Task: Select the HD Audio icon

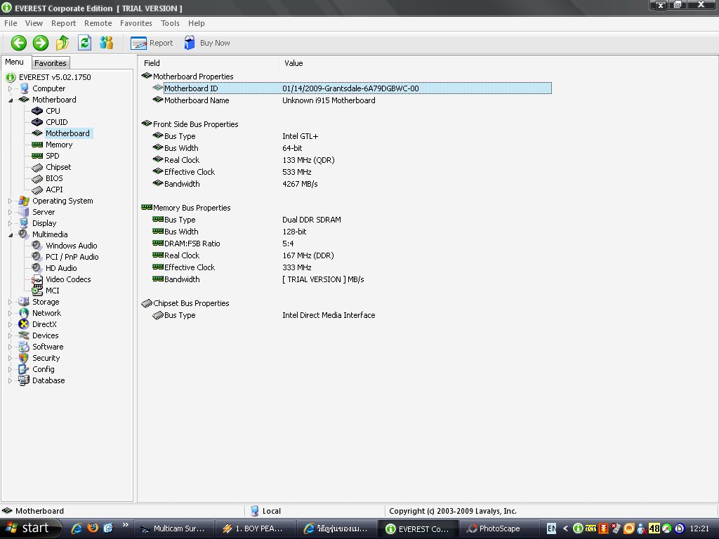Action: [37, 268]
